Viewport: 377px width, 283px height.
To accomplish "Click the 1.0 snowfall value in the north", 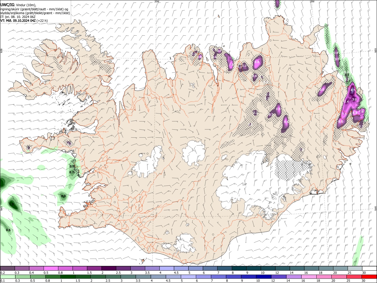I will tap(231, 65).
